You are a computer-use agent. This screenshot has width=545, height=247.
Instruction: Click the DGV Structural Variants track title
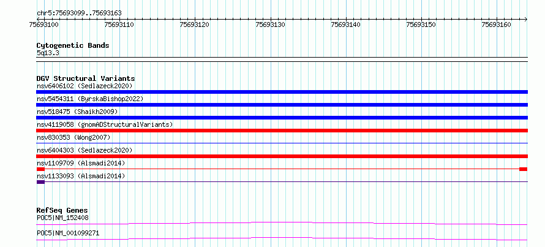pos(86,78)
